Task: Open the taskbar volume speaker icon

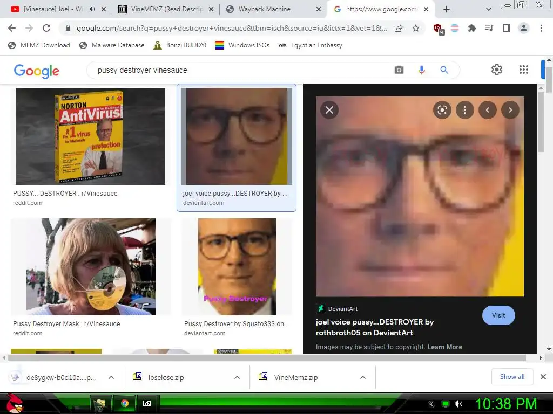Action: click(x=458, y=404)
